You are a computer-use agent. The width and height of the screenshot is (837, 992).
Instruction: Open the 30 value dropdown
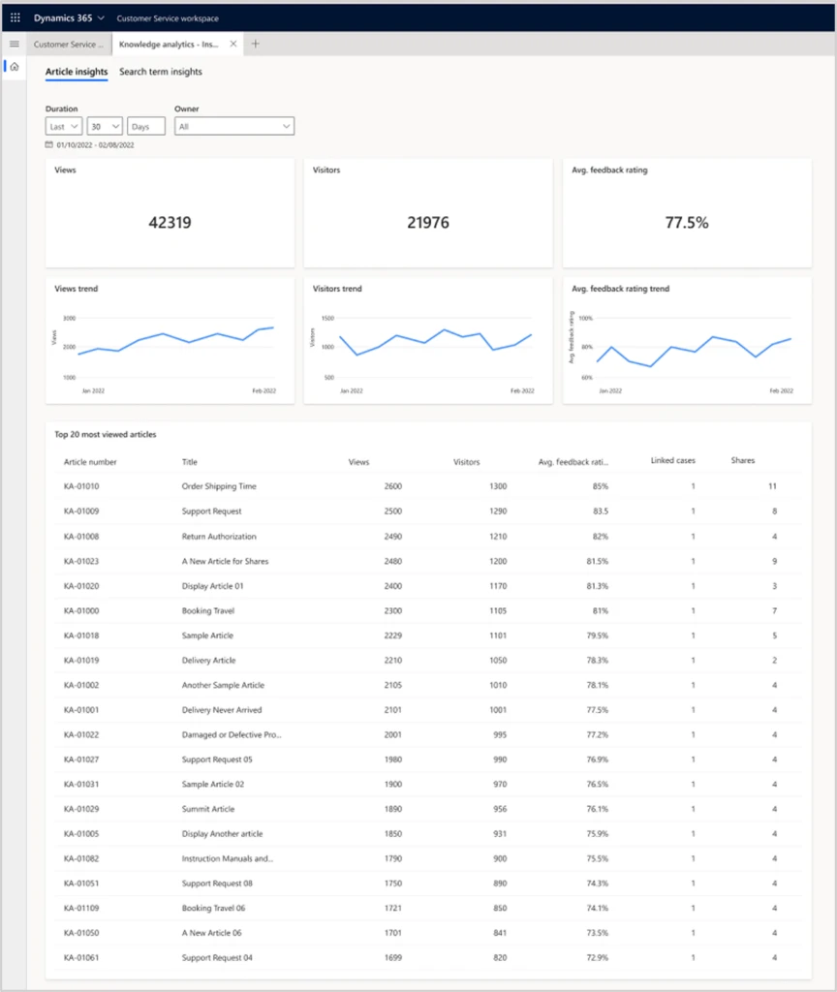[x=105, y=126]
